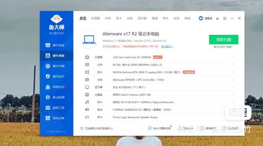Switch to the 内存 tab
263x146 pixels.
pos(108,18)
